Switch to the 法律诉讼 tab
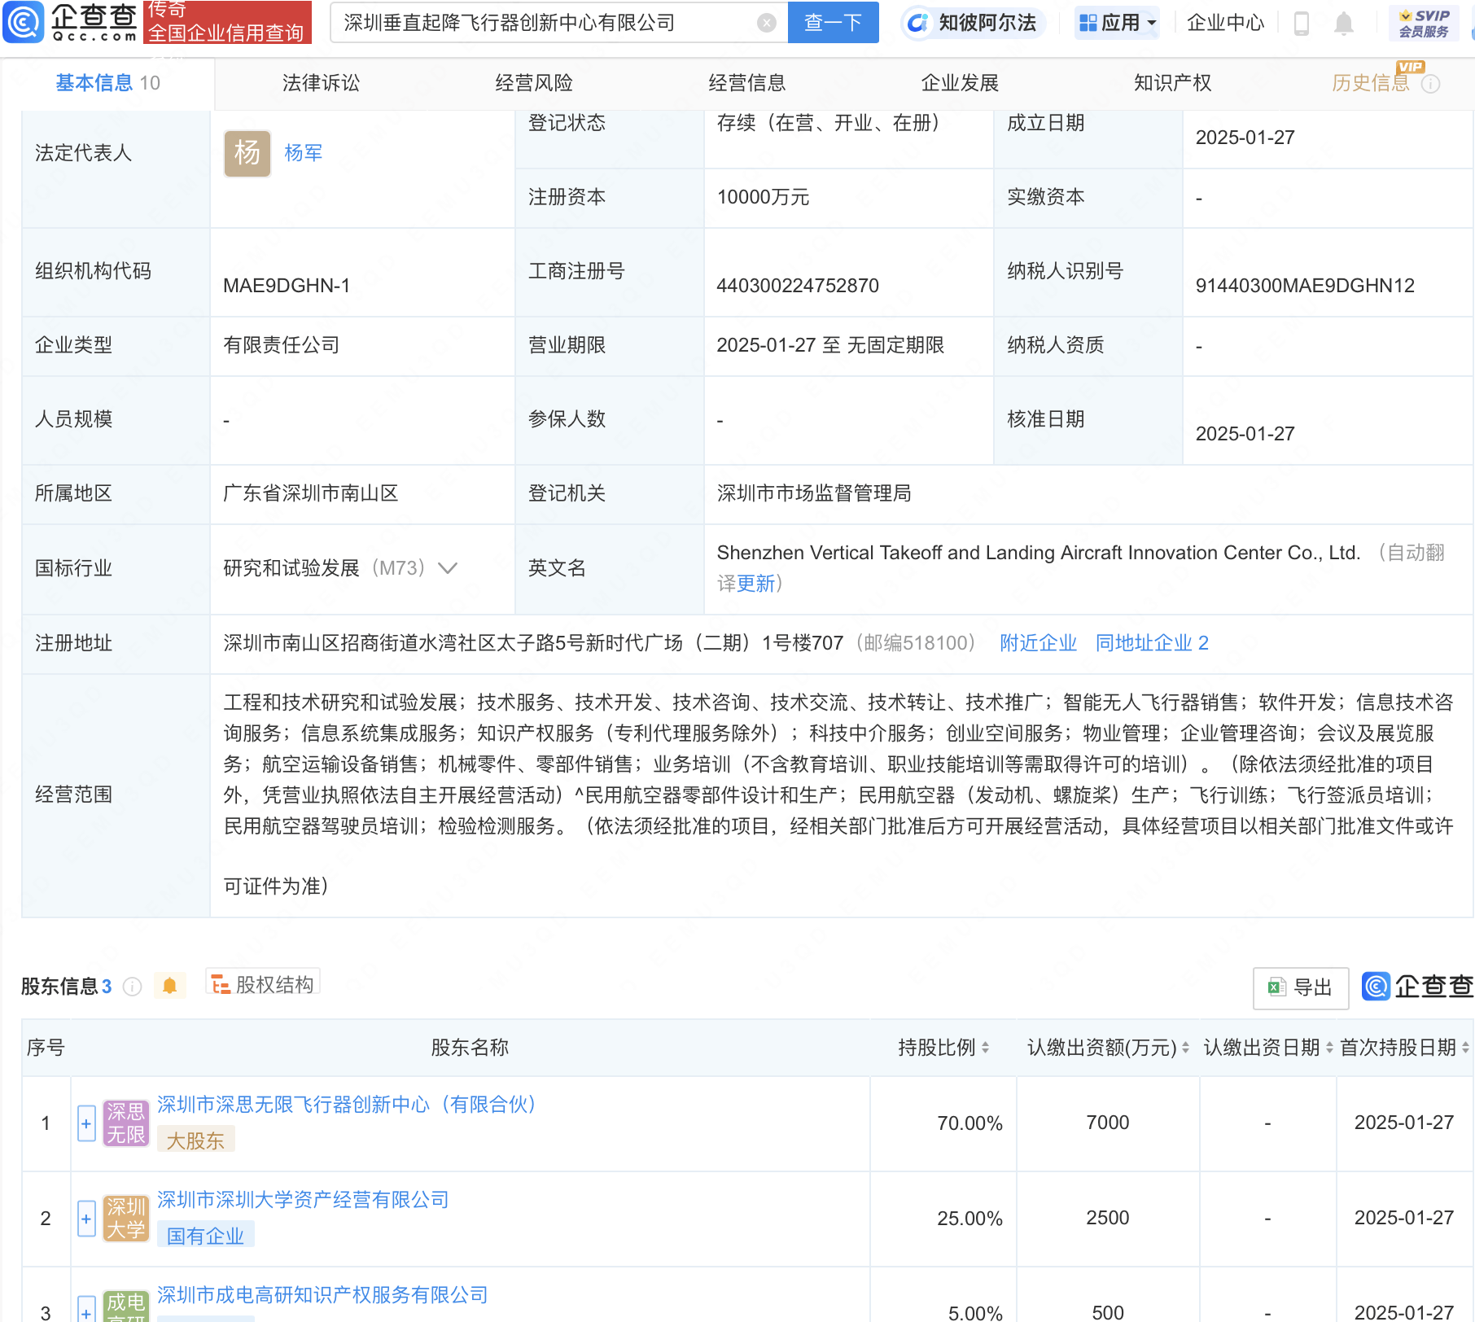Screen dimensions: 1475x1322 [321, 82]
